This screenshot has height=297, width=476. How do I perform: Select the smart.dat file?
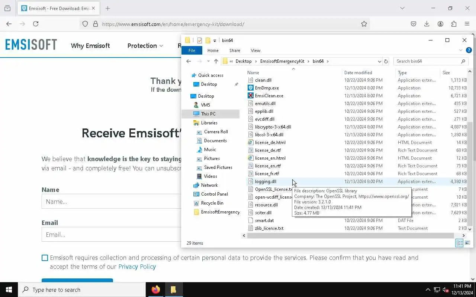coord(264,221)
